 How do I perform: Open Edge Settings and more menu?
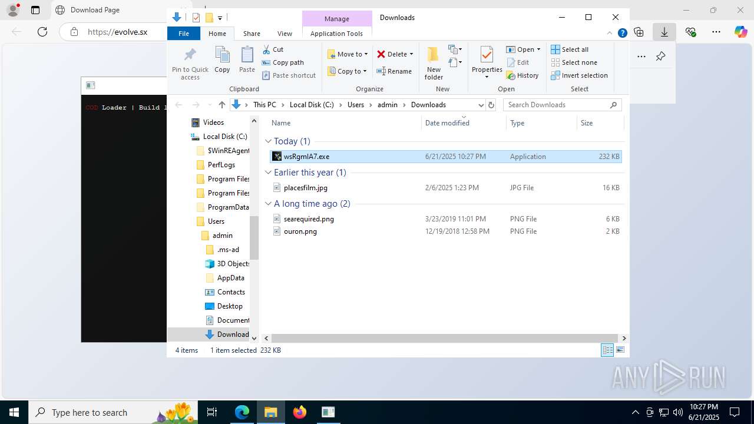(x=716, y=32)
